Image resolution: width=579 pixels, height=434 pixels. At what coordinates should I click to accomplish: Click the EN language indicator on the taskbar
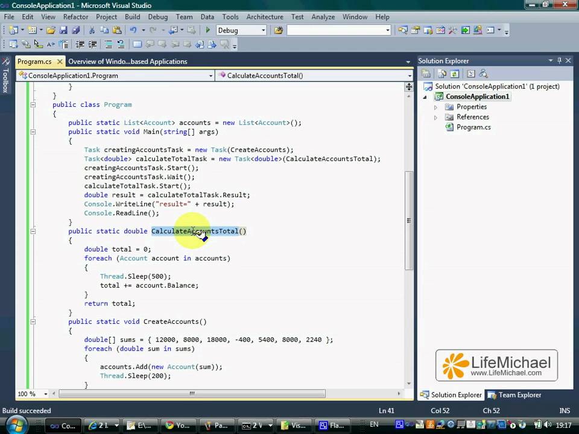coord(374,425)
